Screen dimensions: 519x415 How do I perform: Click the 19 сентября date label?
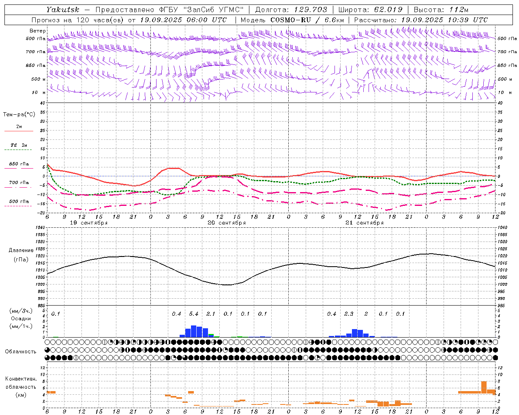point(89,223)
